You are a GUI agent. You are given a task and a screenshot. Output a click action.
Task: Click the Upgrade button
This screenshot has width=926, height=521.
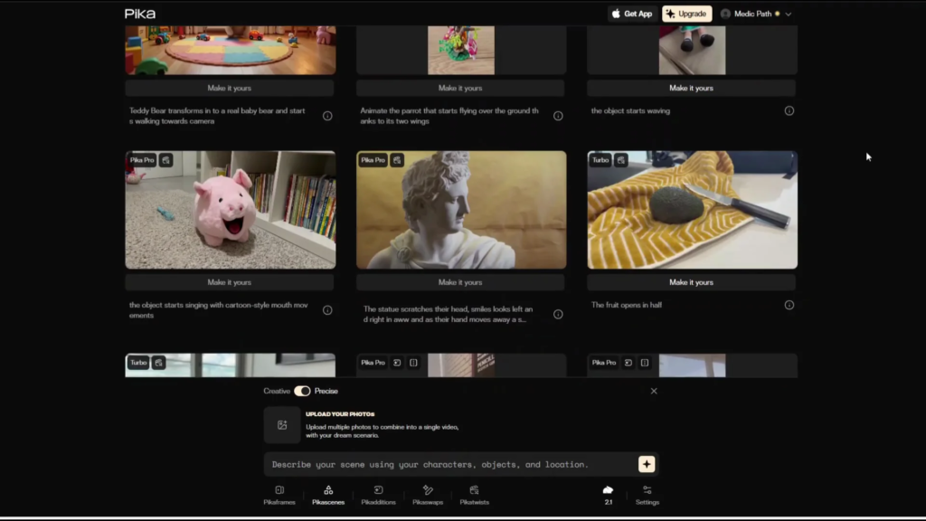[x=686, y=14]
